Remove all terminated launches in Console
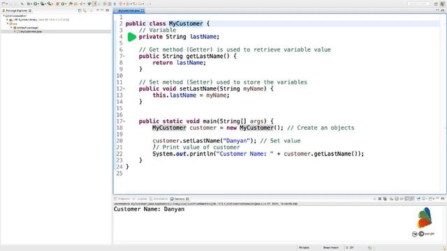The height and width of the screenshot is (251, 447). [x=385, y=199]
